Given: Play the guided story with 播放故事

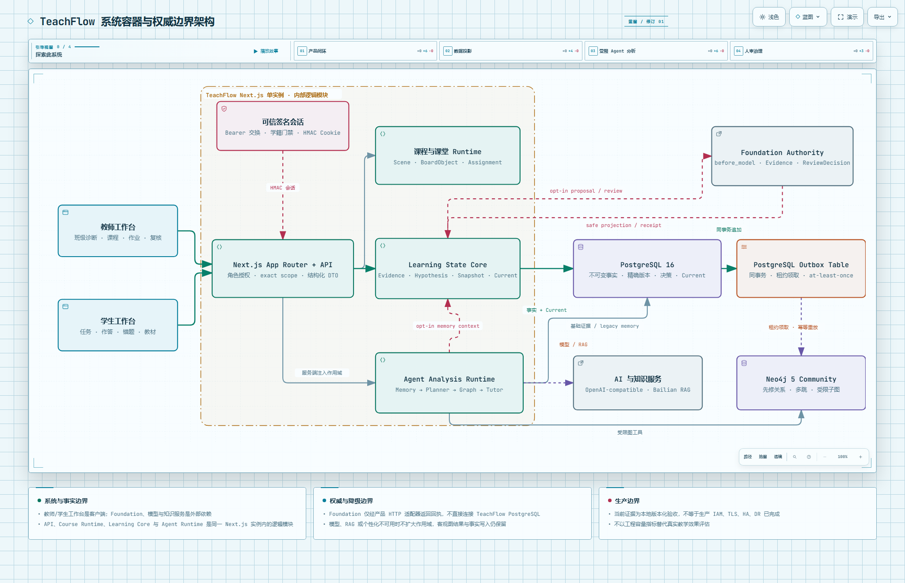Looking at the screenshot, I should coord(266,51).
